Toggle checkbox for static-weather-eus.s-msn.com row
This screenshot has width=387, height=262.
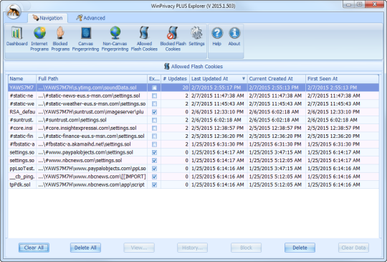(x=154, y=104)
